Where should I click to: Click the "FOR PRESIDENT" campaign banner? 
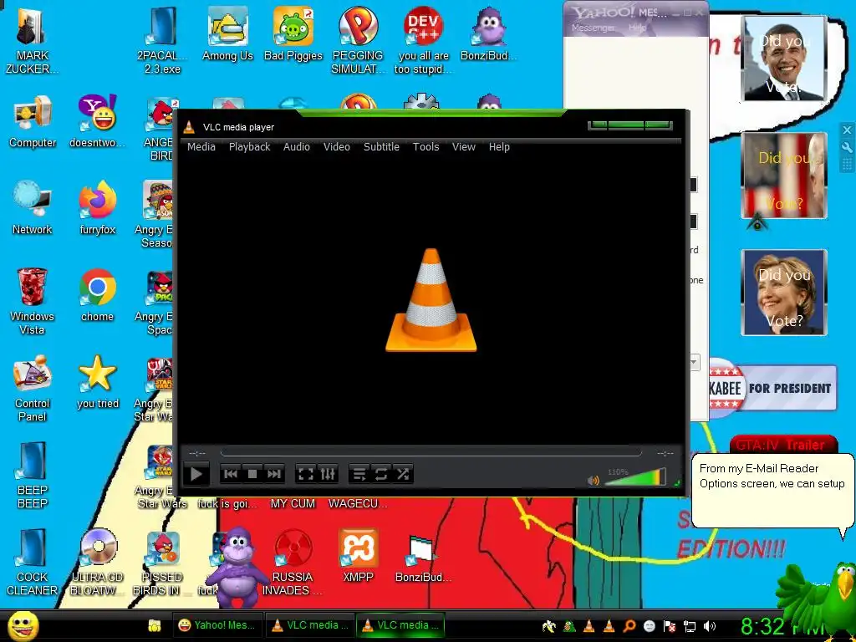click(773, 388)
